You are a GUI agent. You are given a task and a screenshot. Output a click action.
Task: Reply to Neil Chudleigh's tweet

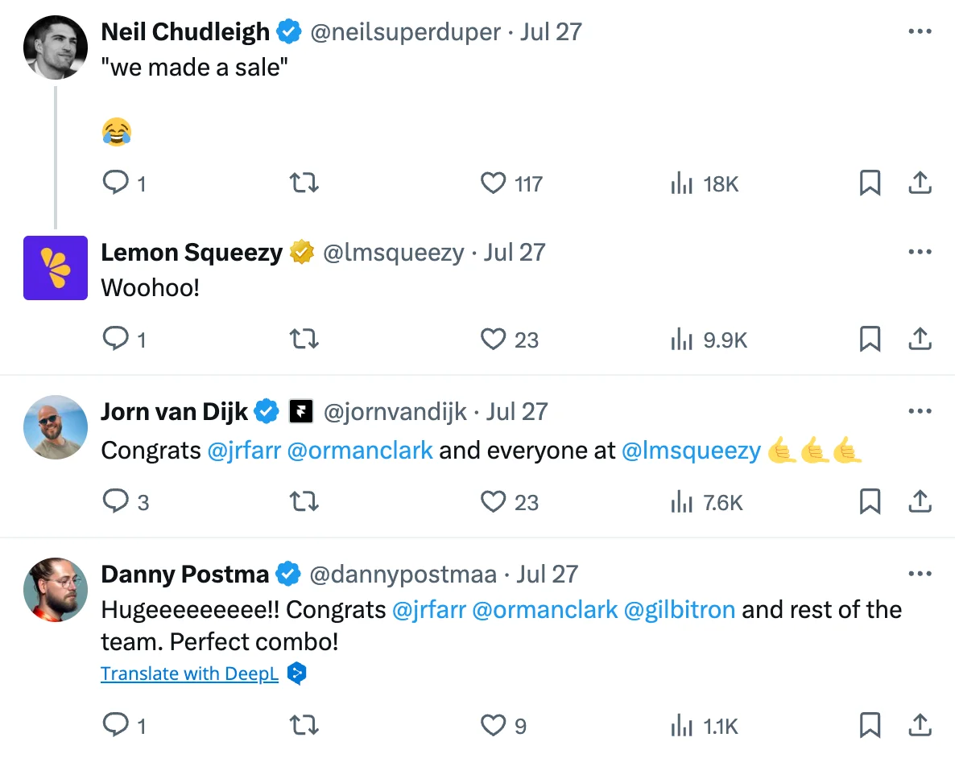pyautogui.click(x=115, y=183)
